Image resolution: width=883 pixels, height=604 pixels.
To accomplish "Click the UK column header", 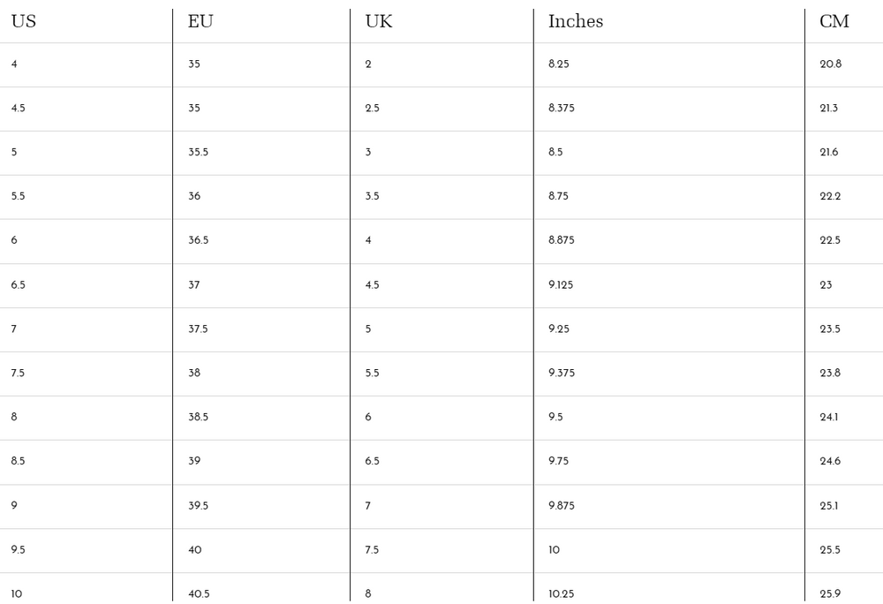I will click(x=379, y=22).
